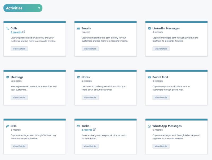Screen dimensions: 212x160
Task: Click the WhatsApp Messages icon
Action: 149,126
